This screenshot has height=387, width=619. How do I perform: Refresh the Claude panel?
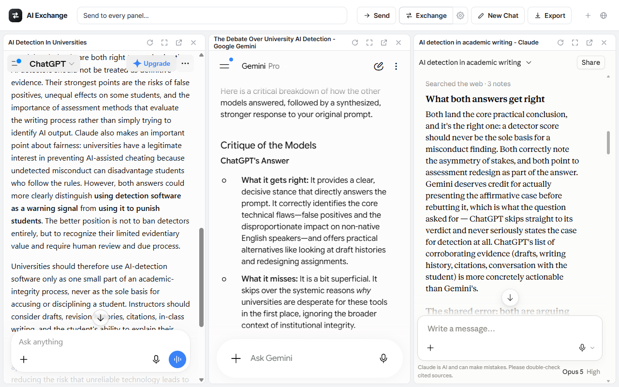point(560,43)
